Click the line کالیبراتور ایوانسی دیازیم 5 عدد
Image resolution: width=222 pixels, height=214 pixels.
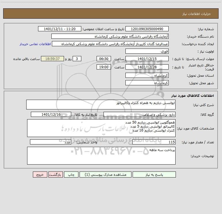(152, 126)
